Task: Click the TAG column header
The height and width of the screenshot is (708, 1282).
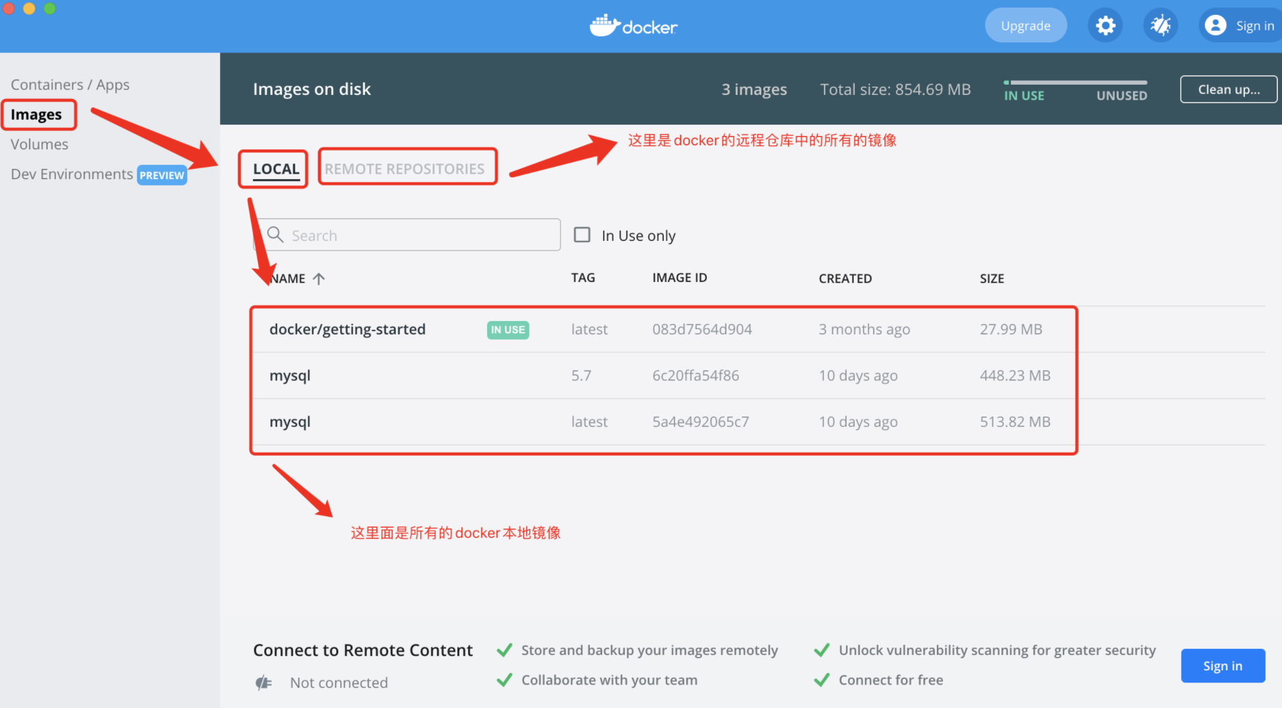Action: tap(583, 278)
